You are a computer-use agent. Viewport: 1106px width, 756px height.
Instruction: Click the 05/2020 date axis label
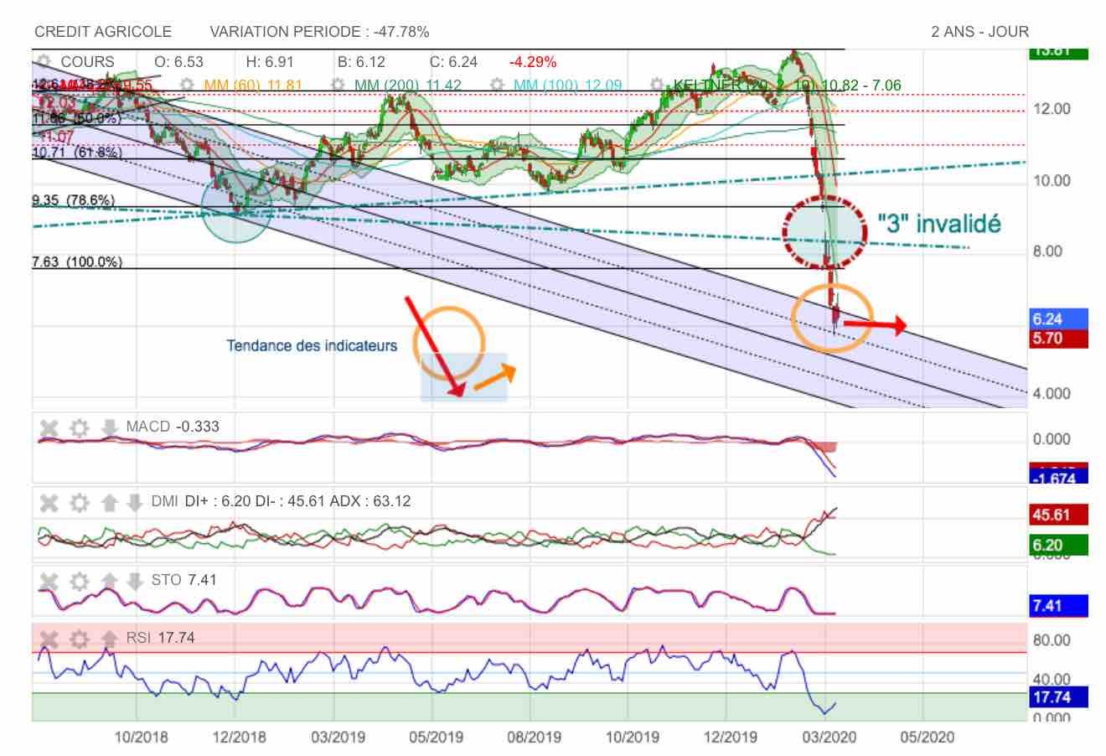click(926, 737)
